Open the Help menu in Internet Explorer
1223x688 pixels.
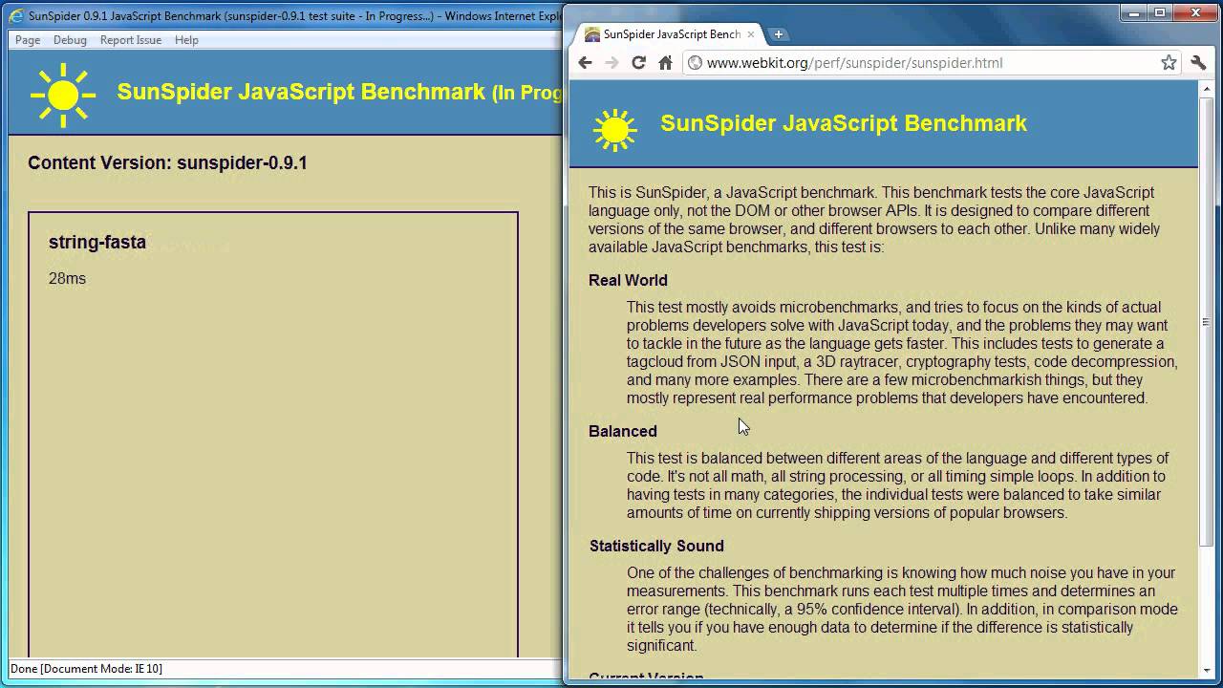click(x=186, y=40)
